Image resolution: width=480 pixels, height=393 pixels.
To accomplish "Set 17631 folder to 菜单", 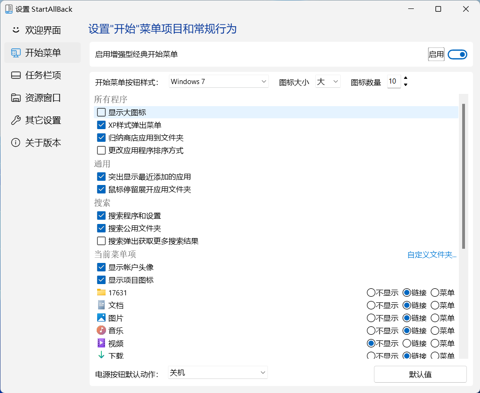I will (435, 293).
